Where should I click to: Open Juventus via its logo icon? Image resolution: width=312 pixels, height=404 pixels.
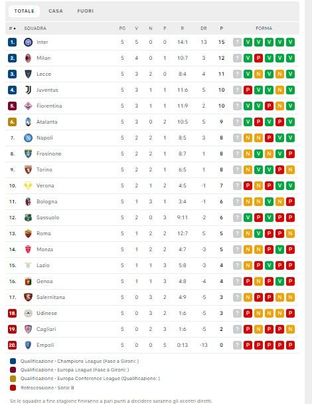click(x=28, y=90)
